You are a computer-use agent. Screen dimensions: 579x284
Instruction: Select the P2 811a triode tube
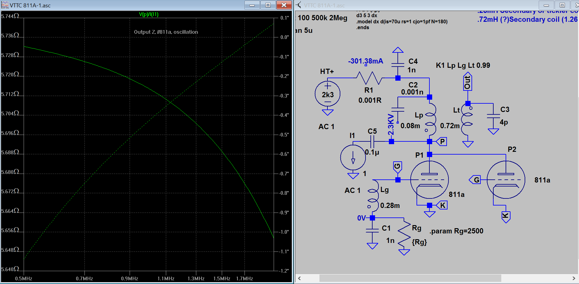506,180
